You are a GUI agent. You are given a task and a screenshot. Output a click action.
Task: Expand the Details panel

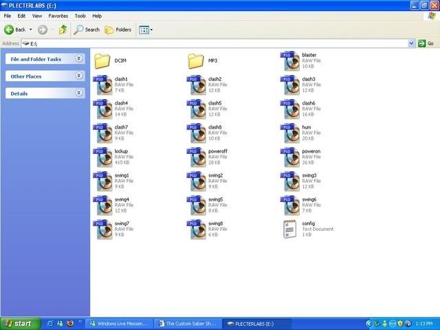(79, 93)
